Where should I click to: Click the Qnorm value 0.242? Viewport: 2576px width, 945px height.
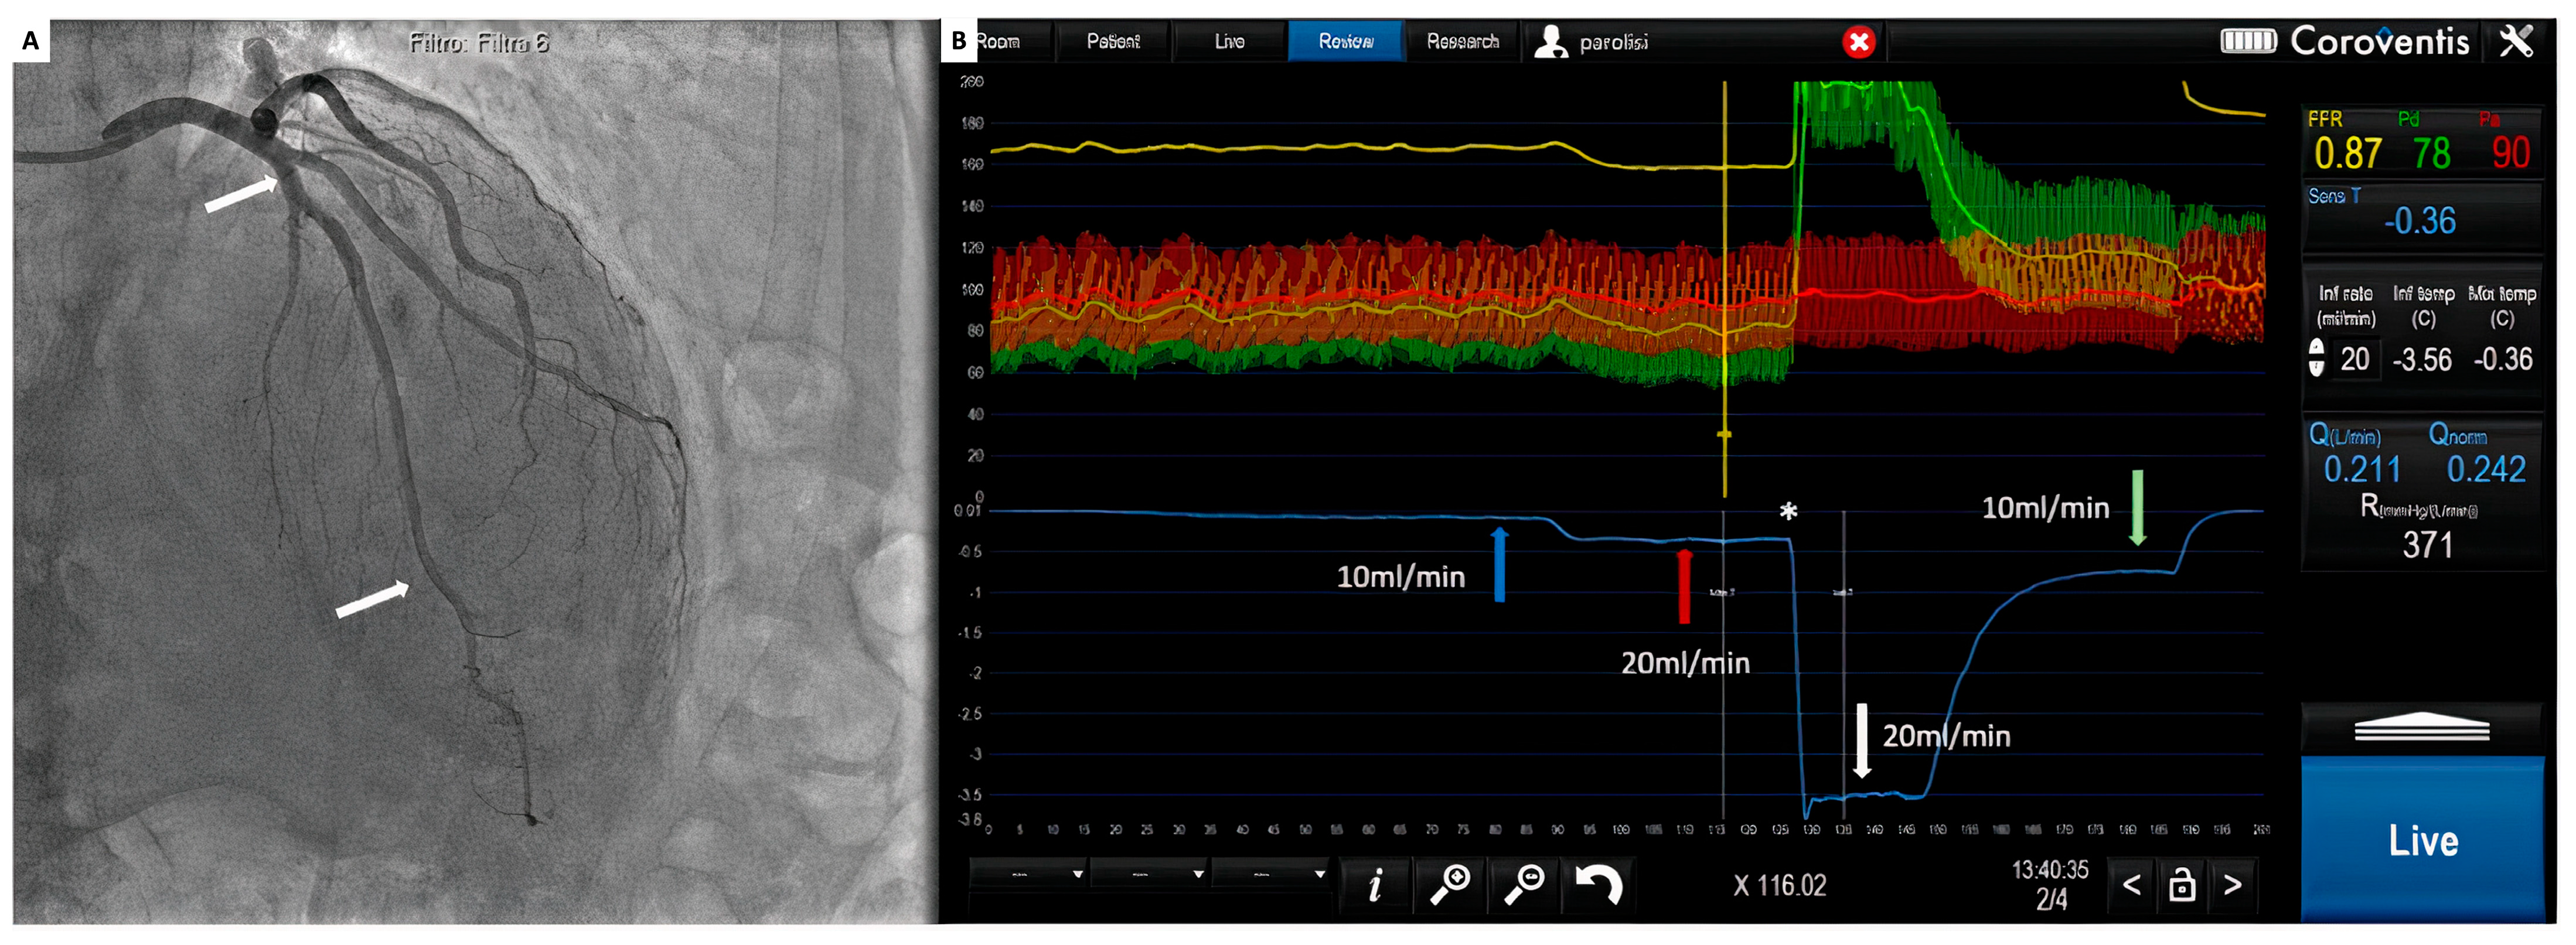point(2486,469)
